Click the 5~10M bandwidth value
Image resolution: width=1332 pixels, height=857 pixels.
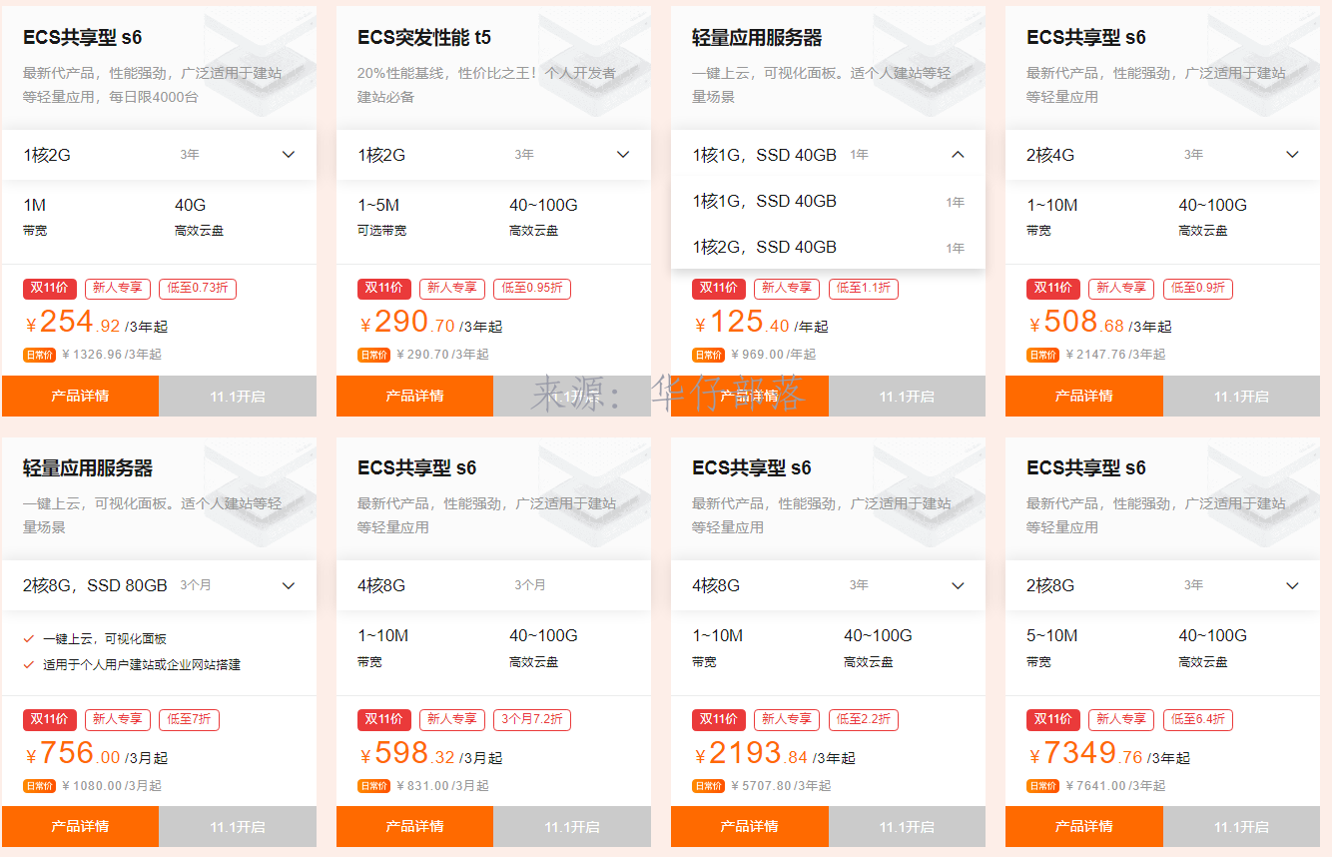[x=1052, y=635]
